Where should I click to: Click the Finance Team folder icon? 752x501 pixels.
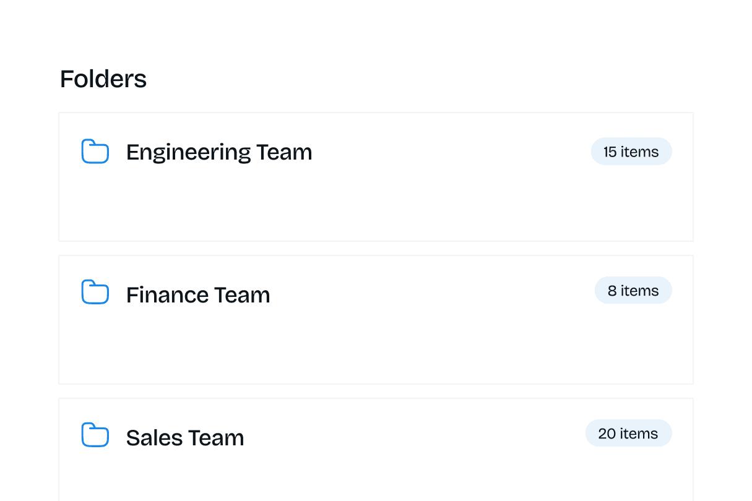pos(95,292)
